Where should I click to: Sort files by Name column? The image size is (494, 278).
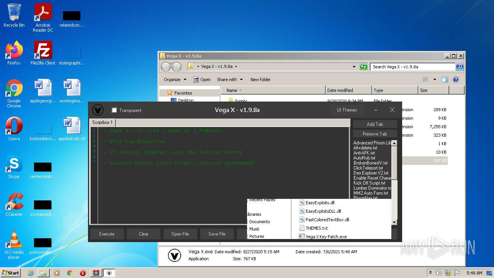click(274, 90)
